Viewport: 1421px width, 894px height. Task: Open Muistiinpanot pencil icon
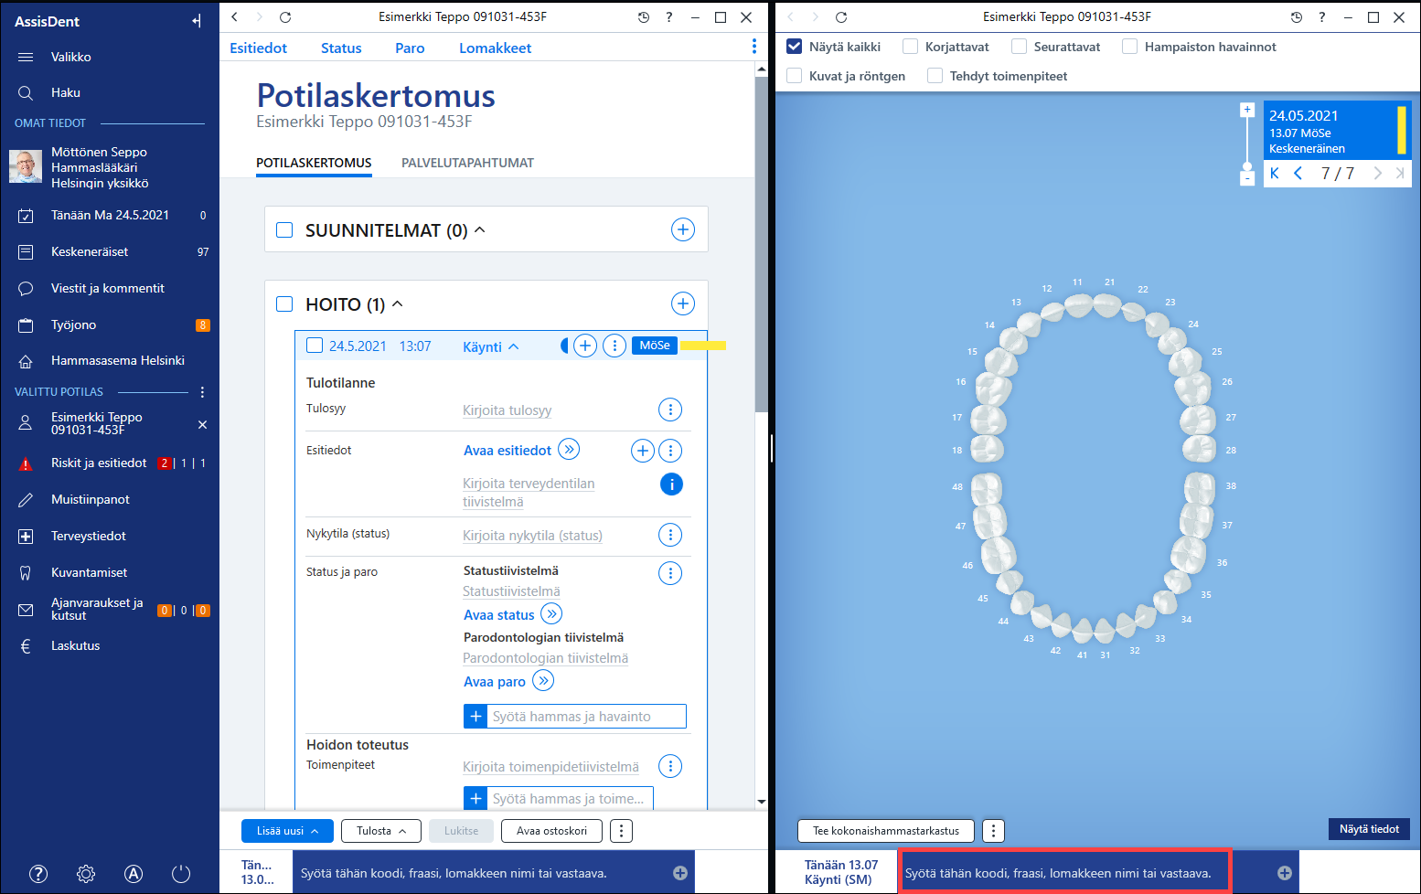pyautogui.click(x=26, y=500)
